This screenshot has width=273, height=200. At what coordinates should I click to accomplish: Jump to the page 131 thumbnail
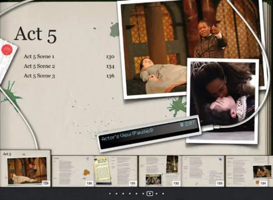pos(116,171)
